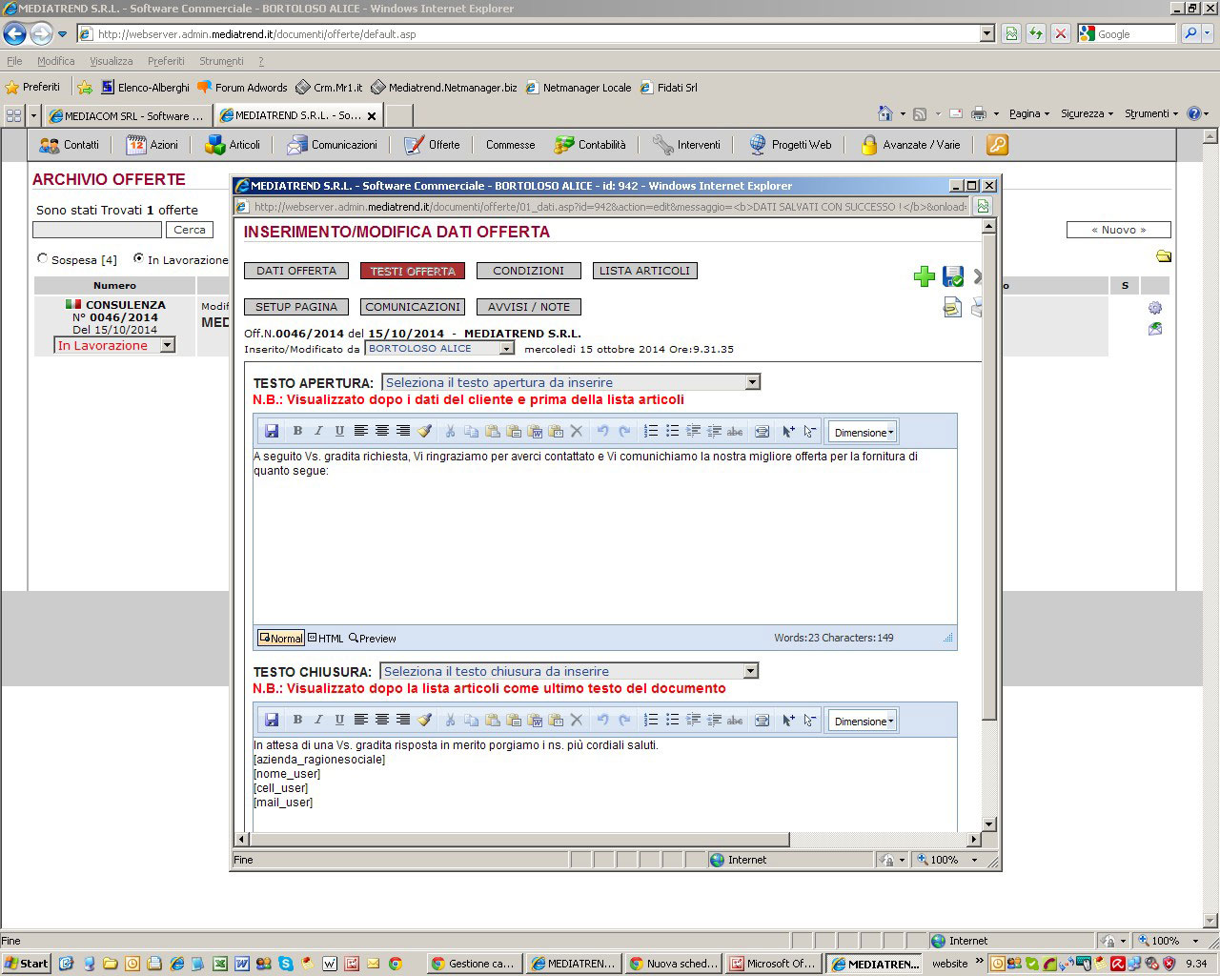Click Bold in the Testo Apertura editor
The height and width of the screenshot is (976, 1220).
[297, 432]
